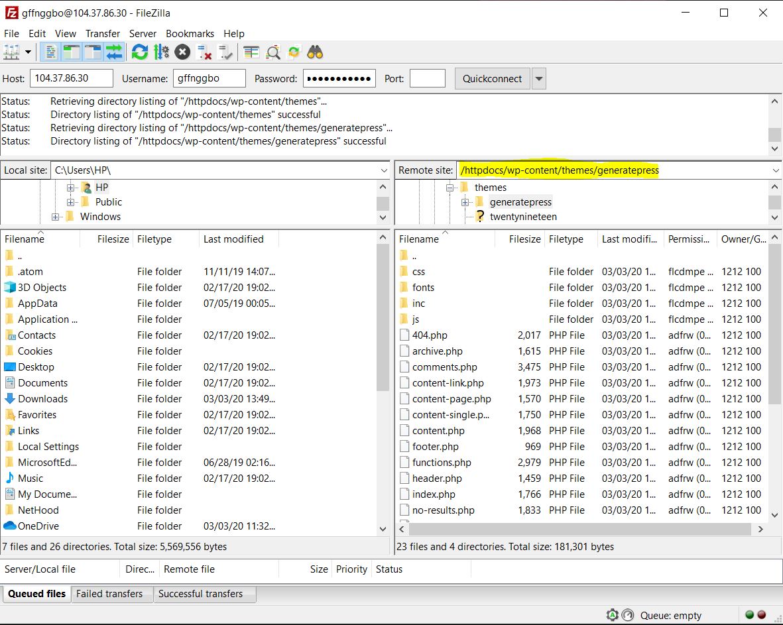Toggle message log display
Screen dimensions: 783x625
tap(50, 52)
